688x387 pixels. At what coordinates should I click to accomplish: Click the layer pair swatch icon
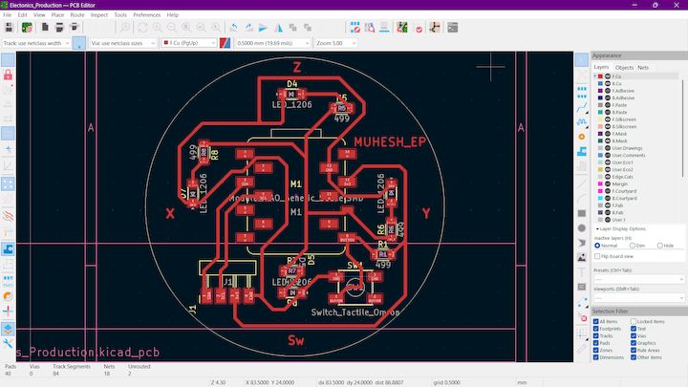(226, 43)
